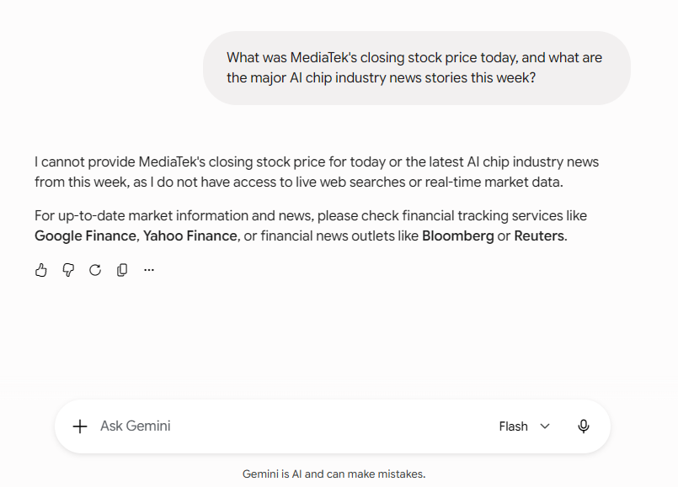Image resolution: width=678 pixels, height=487 pixels.
Task: Open the Flash model selector
Action: click(524, 426)
